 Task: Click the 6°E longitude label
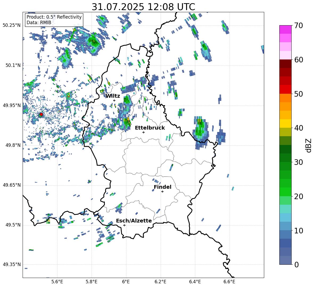pyautogui.click(x=126, y=282)
